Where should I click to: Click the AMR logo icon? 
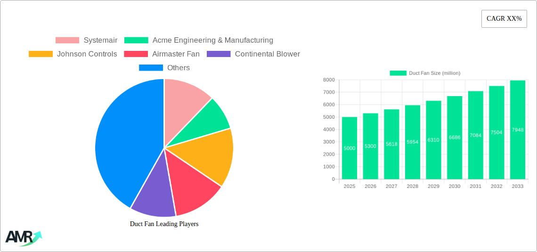click(23, 237)
